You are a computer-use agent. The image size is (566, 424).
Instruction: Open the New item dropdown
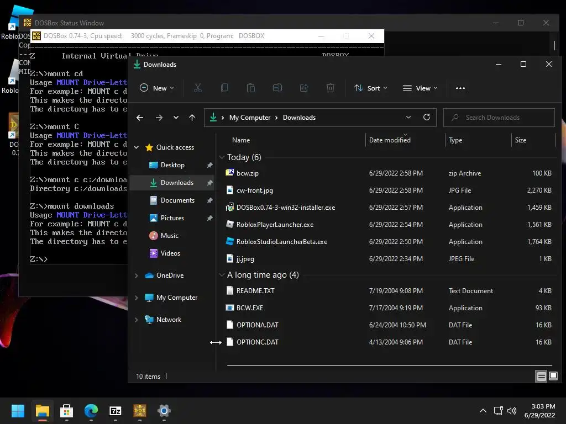[157, 88]
